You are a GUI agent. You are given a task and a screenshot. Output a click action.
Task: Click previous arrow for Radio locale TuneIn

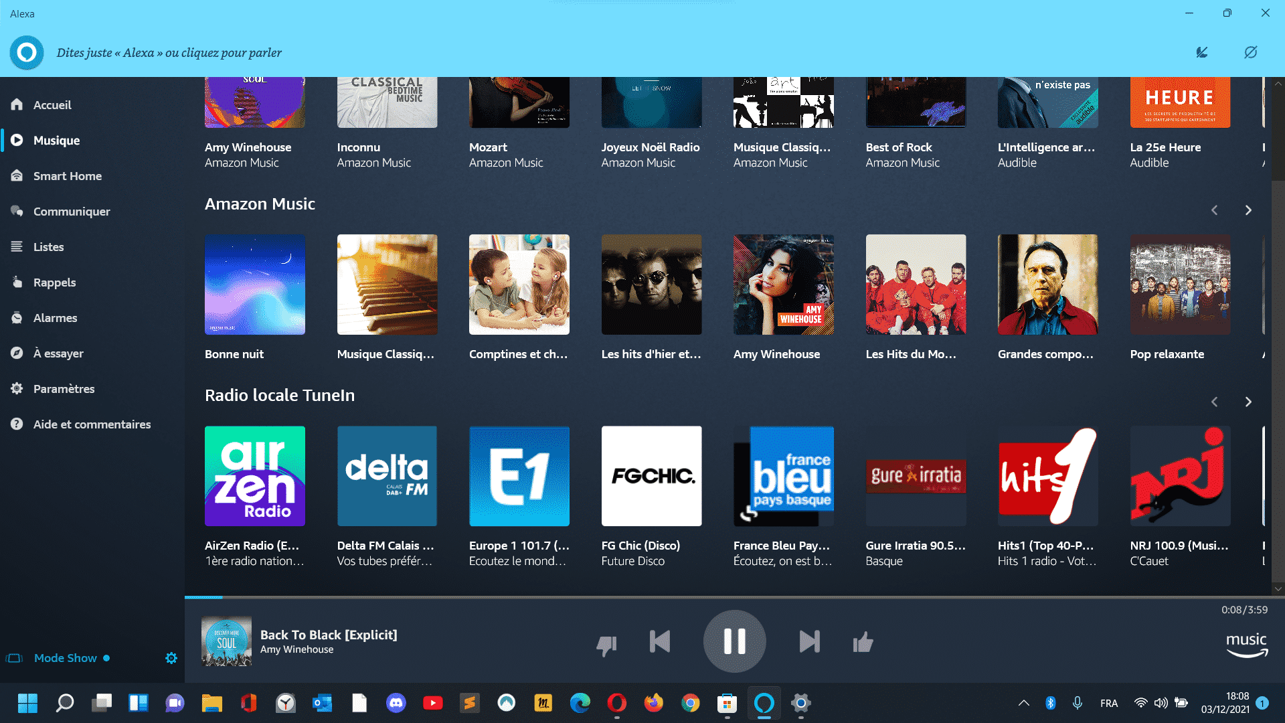(1215, 402)
